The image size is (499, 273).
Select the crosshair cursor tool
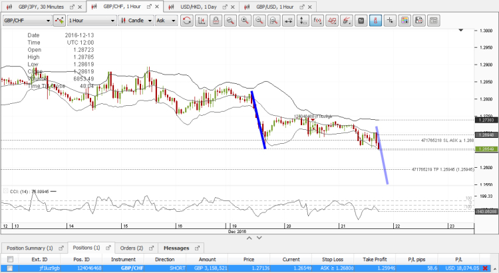point(390,21)
